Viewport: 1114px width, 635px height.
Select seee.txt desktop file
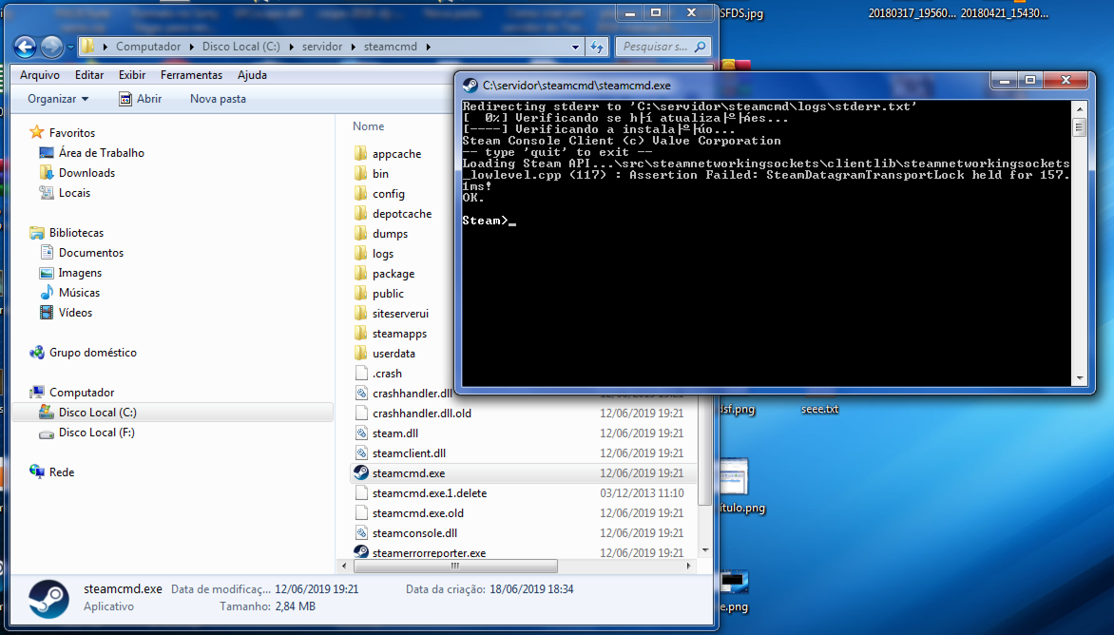[x=820, y=409]
